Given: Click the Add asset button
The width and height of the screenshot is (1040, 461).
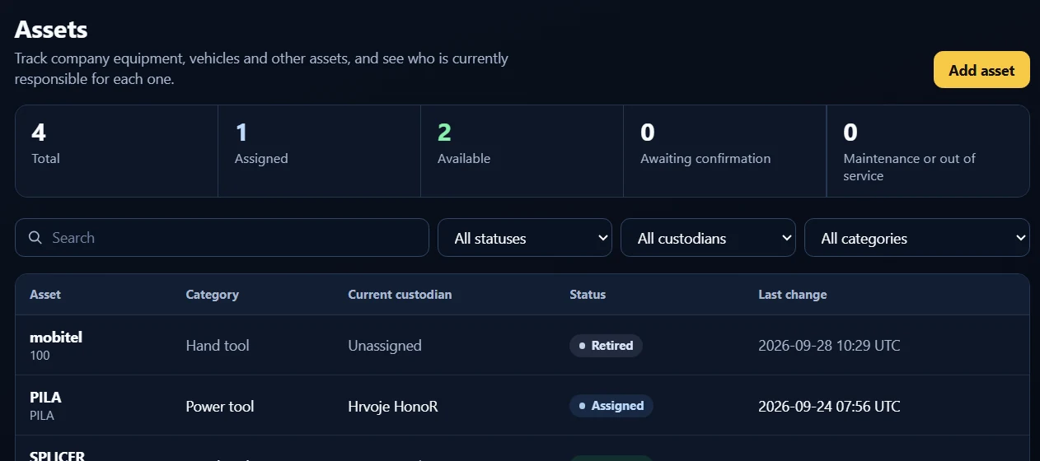Looking at the screenshot, I should click(981, 70).
